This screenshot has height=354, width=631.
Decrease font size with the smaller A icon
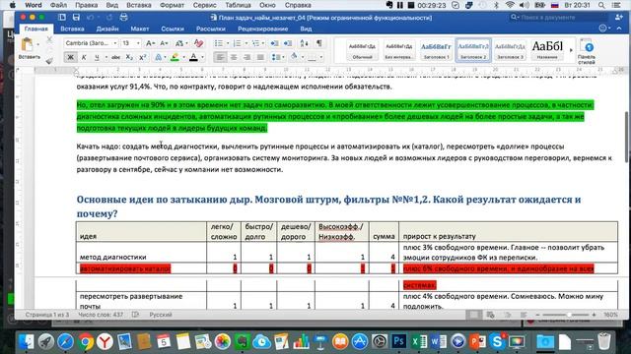(164, 43)
